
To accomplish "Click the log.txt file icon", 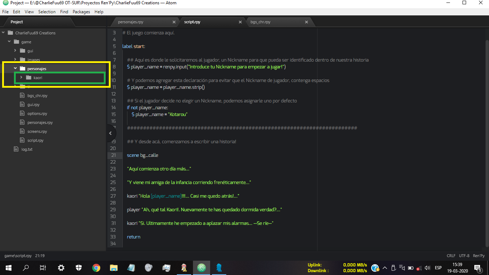I will click(x=16, y=149).
